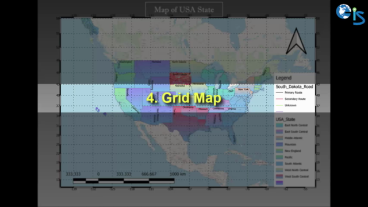Click the 'Nebraska' state label on the map
368x207 pixels.
(x=180, y=86)
